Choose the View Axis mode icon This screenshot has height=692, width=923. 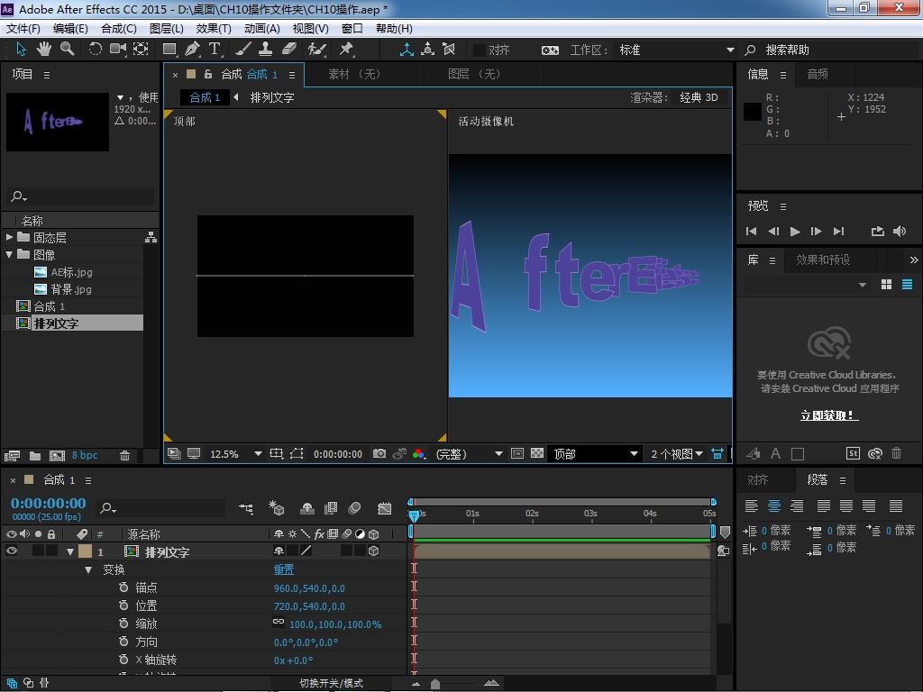pyautogui.click(x=449, y=50)
